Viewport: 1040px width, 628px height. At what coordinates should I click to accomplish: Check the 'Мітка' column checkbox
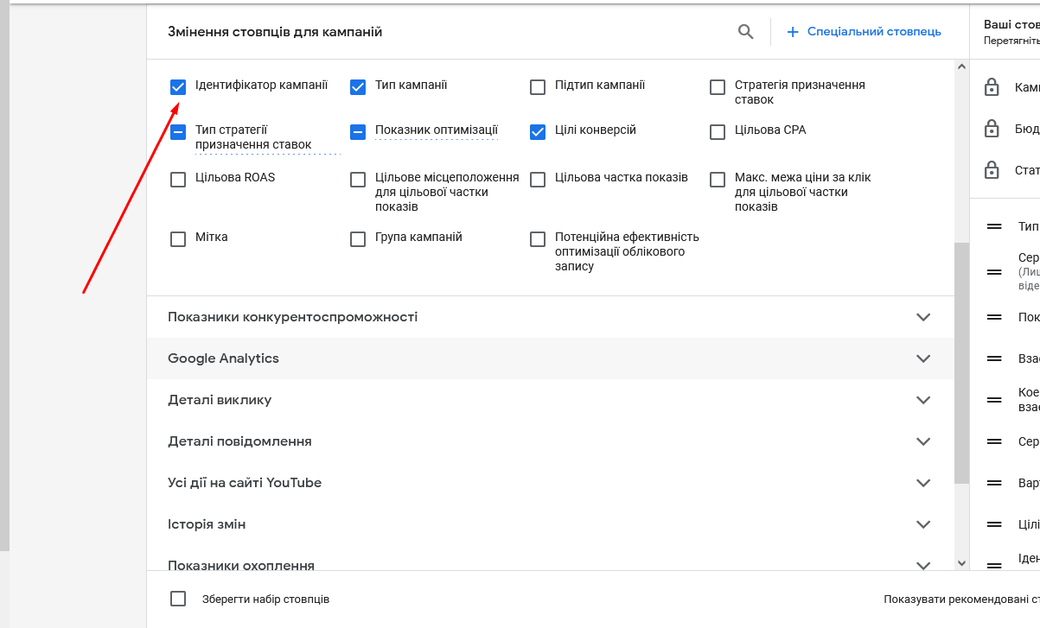(178, 238)
